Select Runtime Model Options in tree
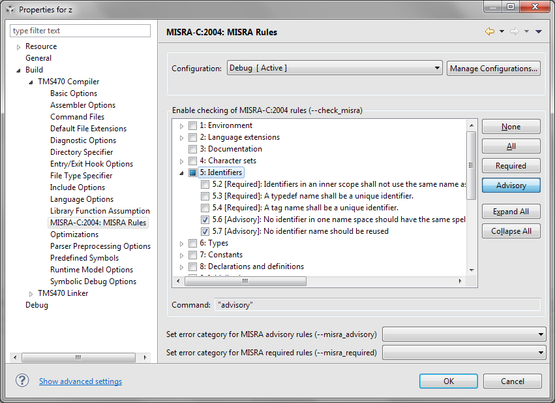Image resolution: width=555 pixels, height=403 pixels. point(92,270)
